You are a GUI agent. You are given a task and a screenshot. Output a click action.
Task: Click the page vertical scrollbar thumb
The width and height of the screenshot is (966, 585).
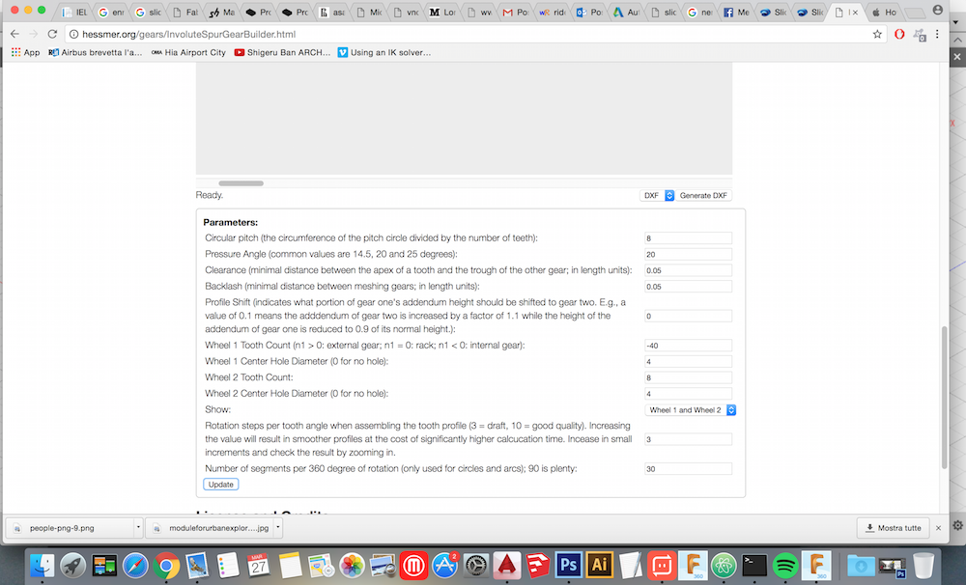click(944, 397)
